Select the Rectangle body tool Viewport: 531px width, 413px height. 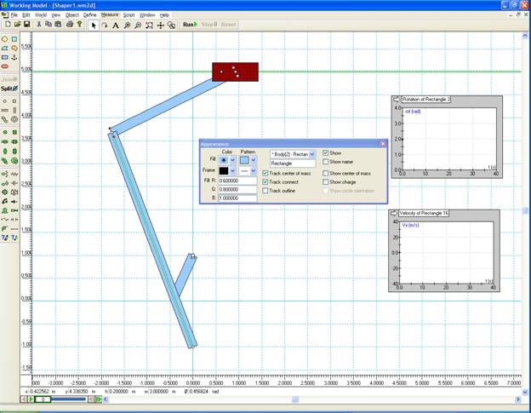tap(5, 58)
